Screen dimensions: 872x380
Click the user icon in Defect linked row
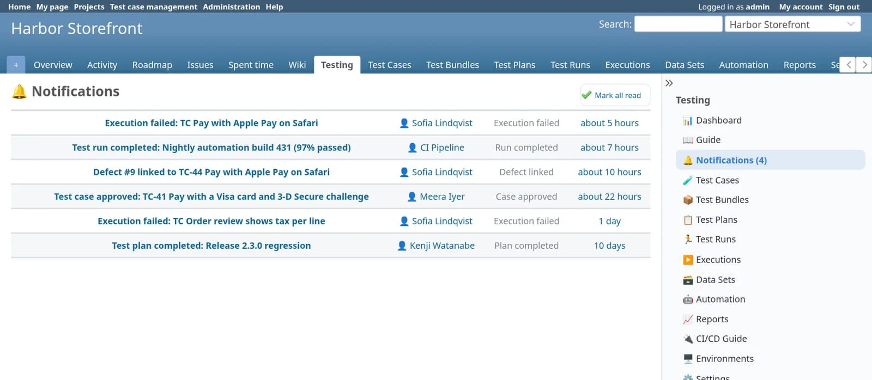point(404,172)
